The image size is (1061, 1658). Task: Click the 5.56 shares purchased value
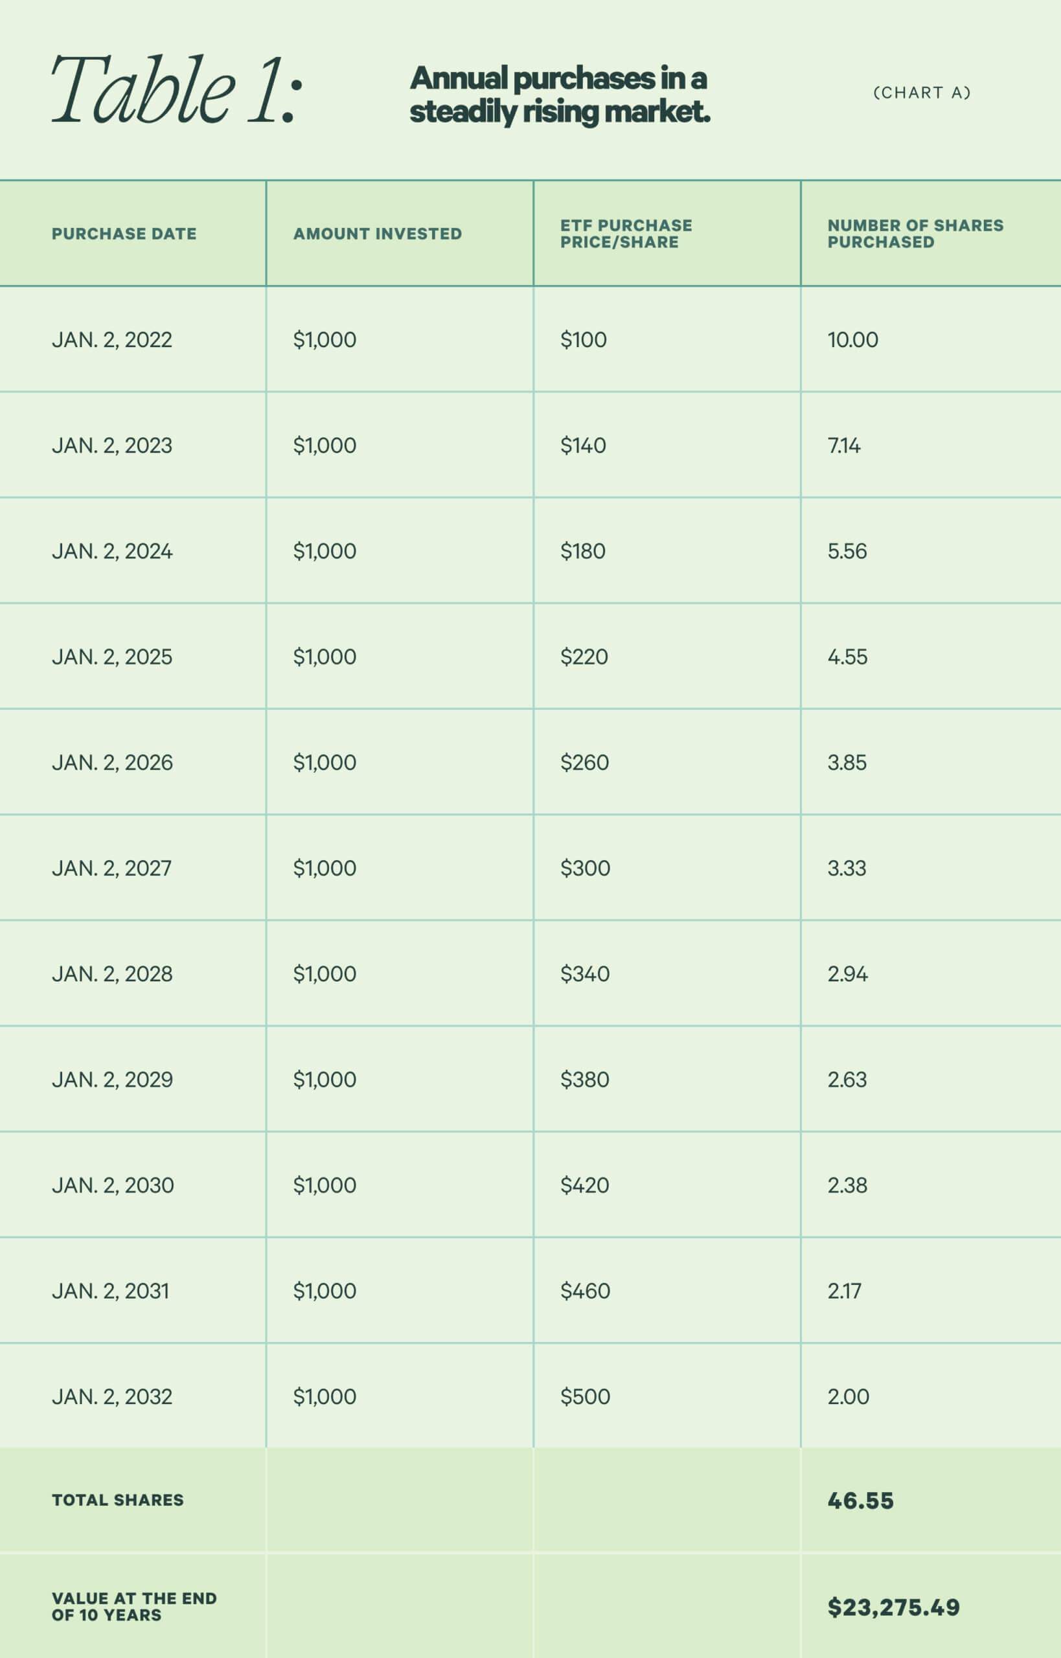point(847,551)
